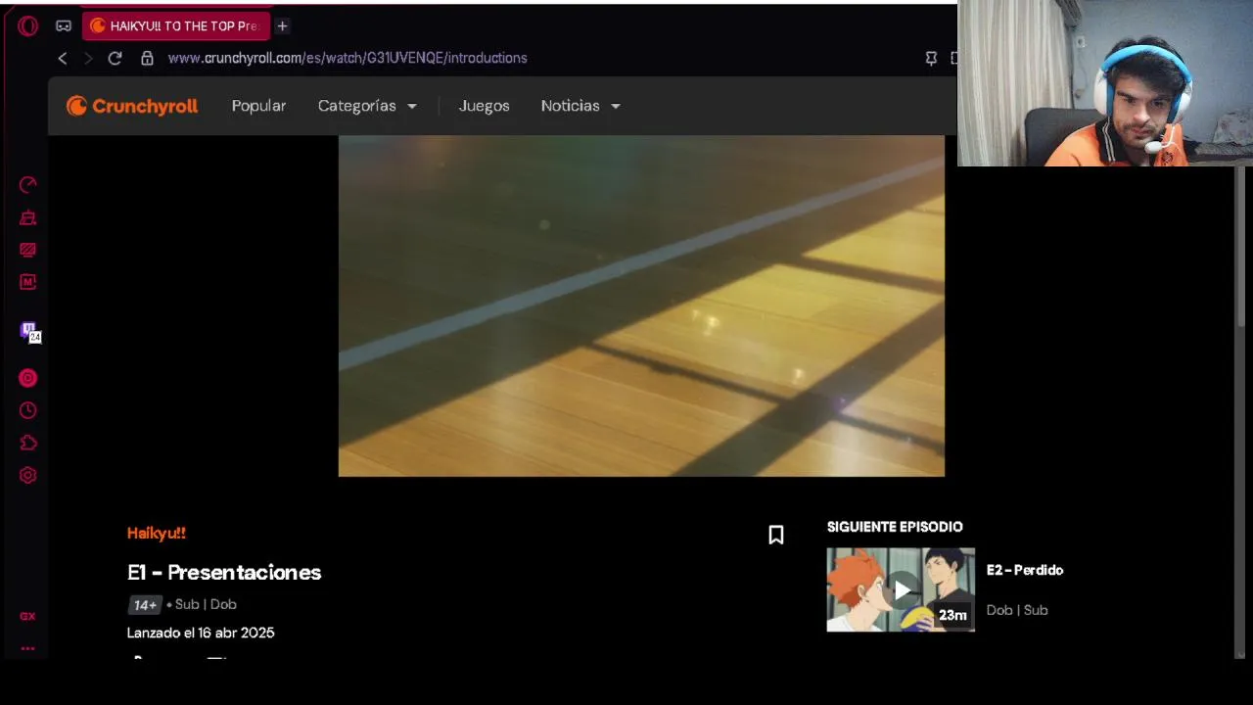
Task: Open sidebar setup three-dots menu
Action: click(x=27, y=648)
